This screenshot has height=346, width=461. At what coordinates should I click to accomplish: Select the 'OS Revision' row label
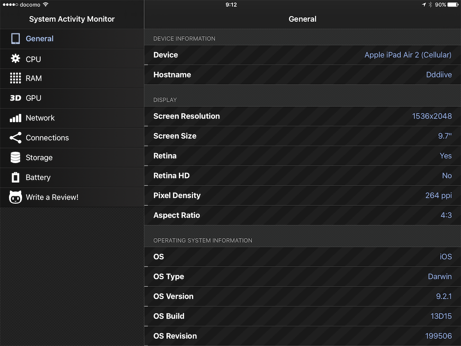175,336
